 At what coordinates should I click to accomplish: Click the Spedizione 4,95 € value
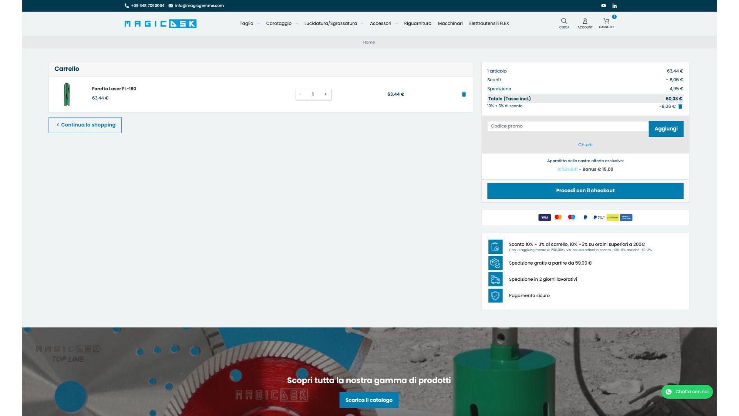pos(676,89)
